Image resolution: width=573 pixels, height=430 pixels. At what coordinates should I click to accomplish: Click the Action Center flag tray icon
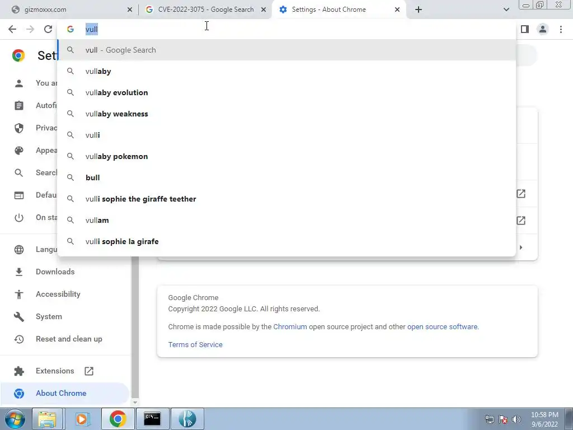pyautogui.click(x=503, y=419)
